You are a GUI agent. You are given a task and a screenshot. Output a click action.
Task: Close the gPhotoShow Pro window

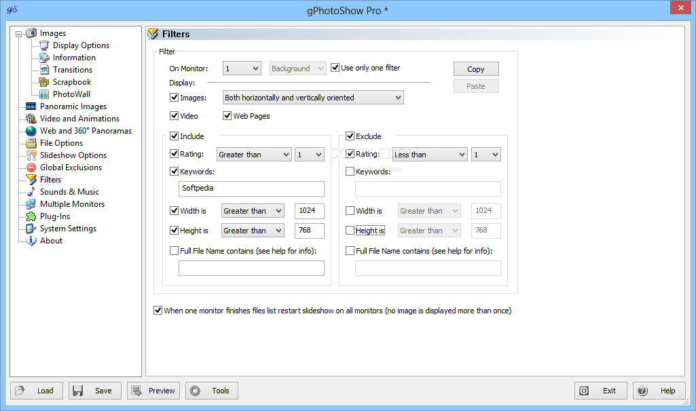(x=681, y=7)
